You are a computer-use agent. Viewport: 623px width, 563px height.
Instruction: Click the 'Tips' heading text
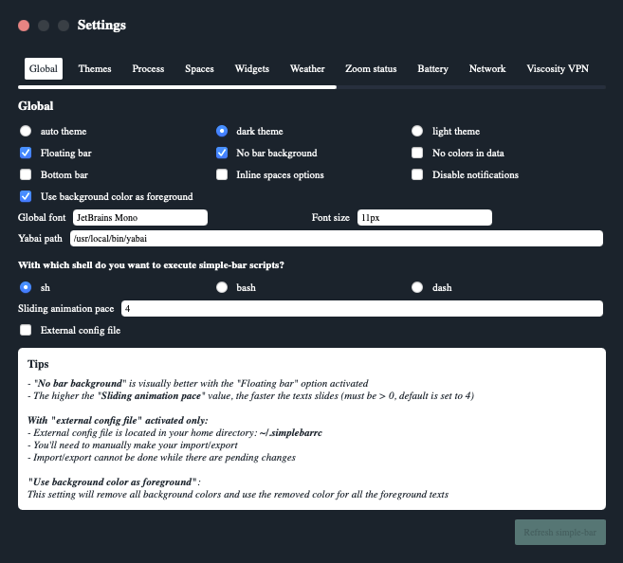tap(38, 364)
